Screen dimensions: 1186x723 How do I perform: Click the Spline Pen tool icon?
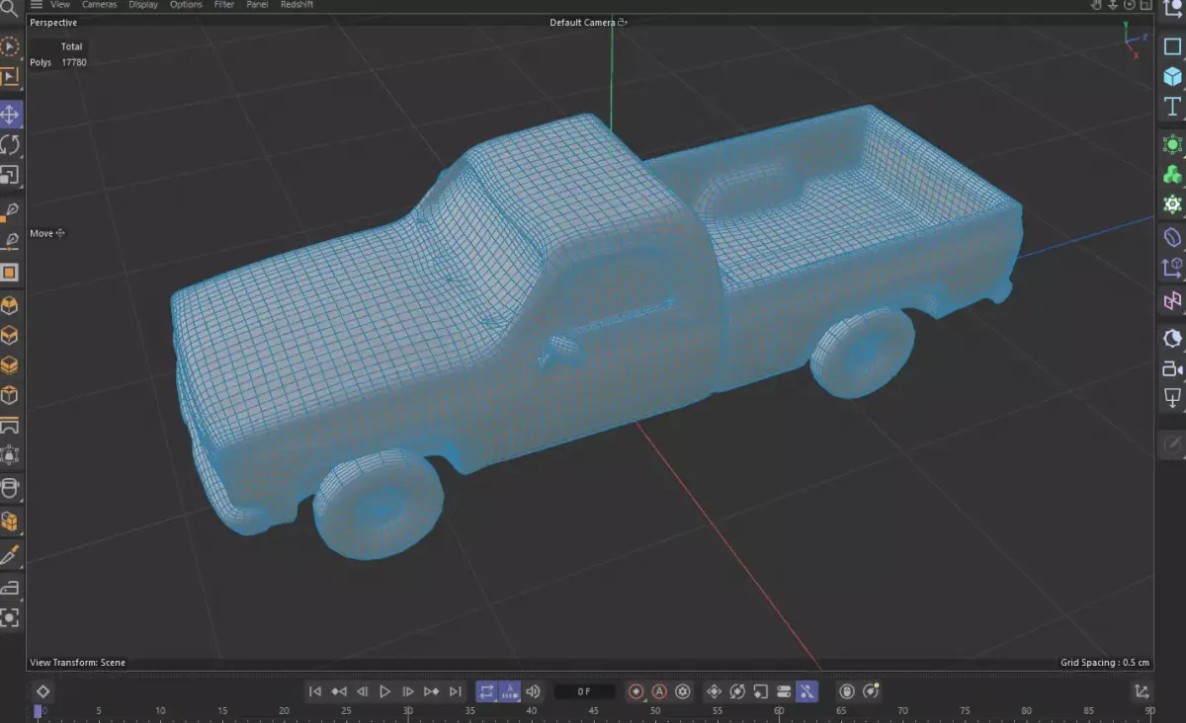click(x=10, y=212)
